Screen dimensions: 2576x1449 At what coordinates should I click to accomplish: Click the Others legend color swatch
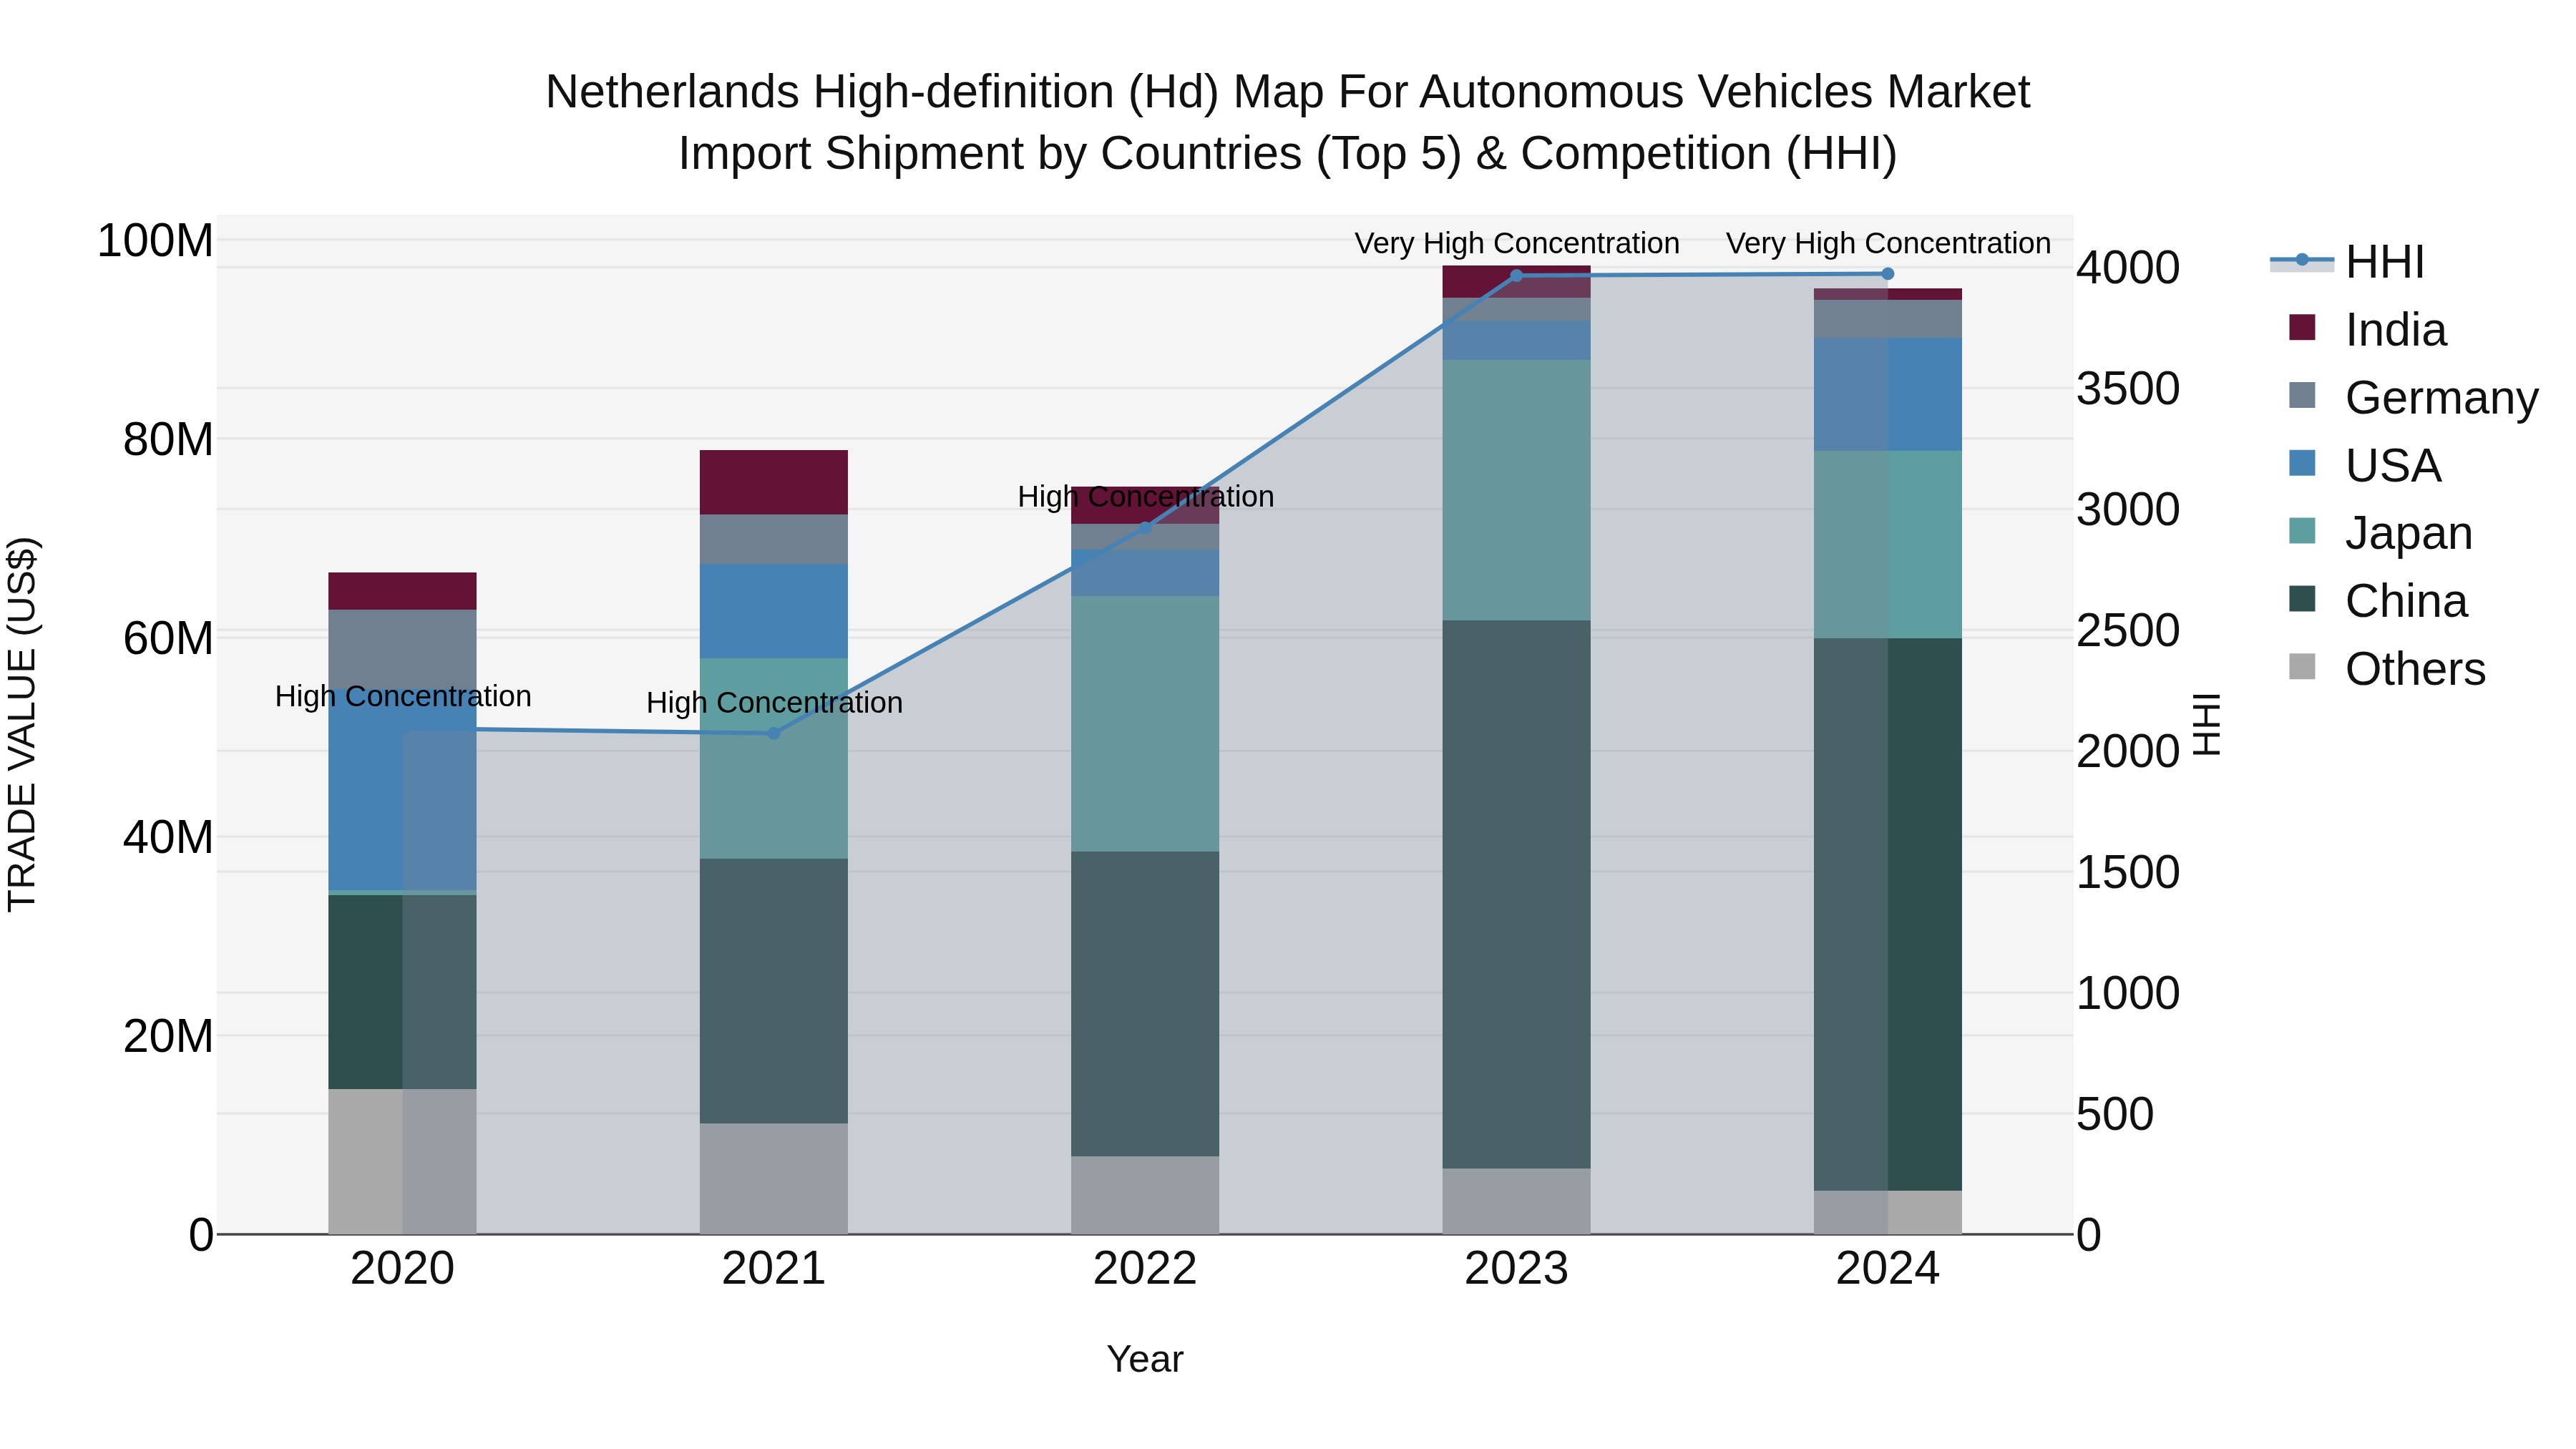(2302, 668)
